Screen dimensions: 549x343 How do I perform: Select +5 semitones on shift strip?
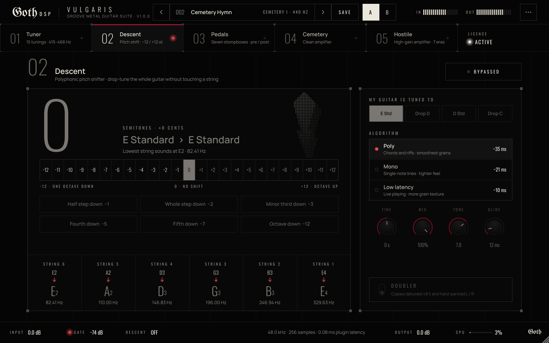(x=249, y=170)
